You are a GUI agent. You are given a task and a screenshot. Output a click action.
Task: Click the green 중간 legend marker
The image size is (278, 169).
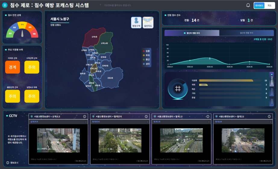pyautogui.click(x=144, y=60)
